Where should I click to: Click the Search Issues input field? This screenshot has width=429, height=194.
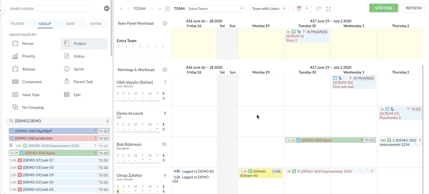[64, 8]
